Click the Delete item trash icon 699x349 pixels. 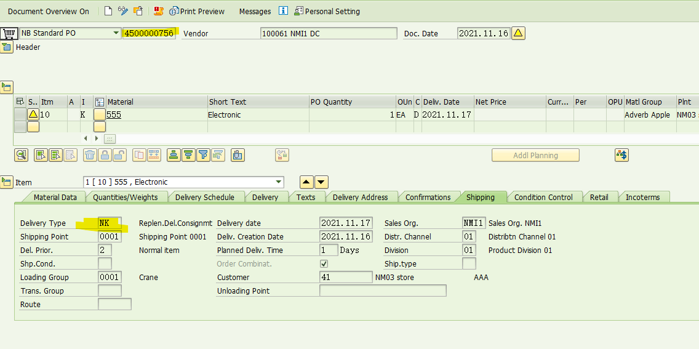point(90,155)
